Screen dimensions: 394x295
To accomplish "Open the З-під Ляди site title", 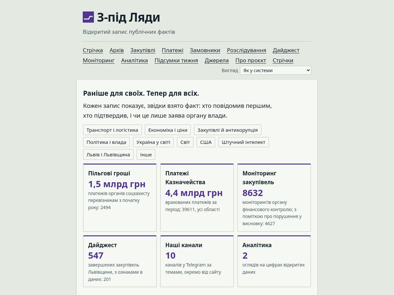I will (x=128, y=17).
